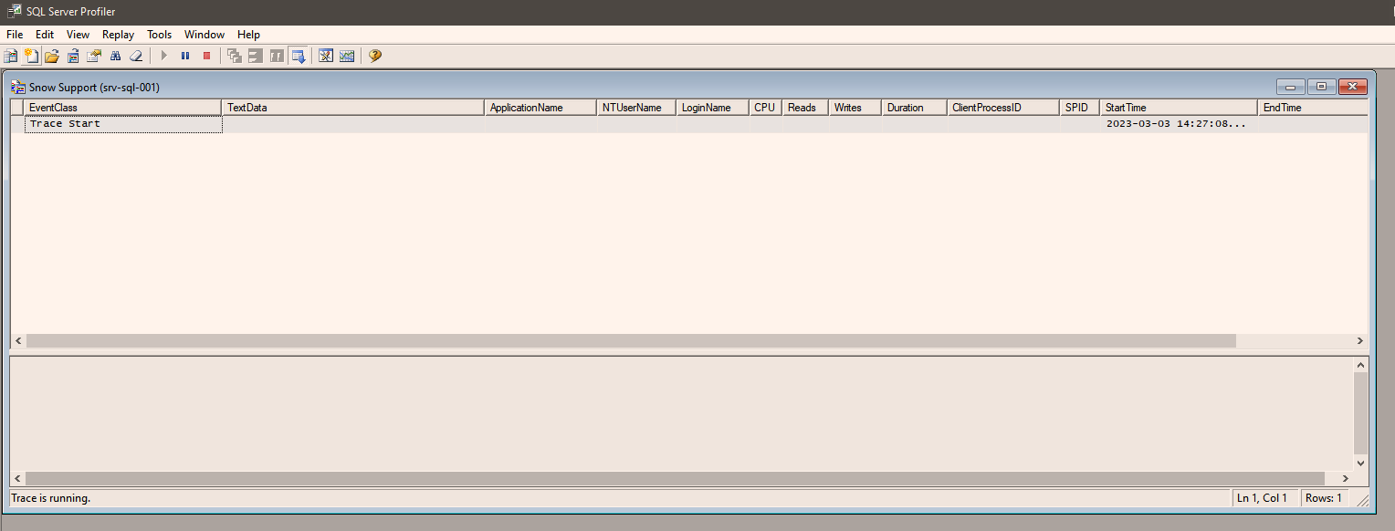Click the LoginName column header
The height and width of the screenshot is (531, 1395).
tap(712, 108)
